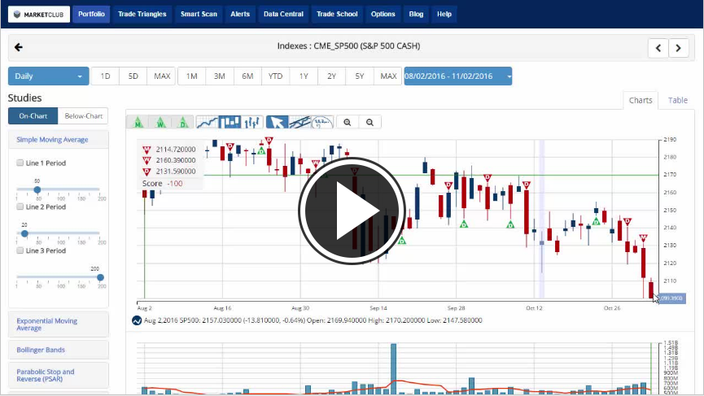Select the 5D intraday range
Screen dimensions: 704x396
133,76
